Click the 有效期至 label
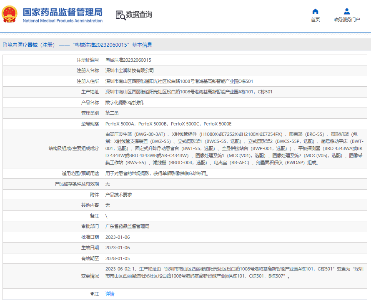 tap(90, 258)
